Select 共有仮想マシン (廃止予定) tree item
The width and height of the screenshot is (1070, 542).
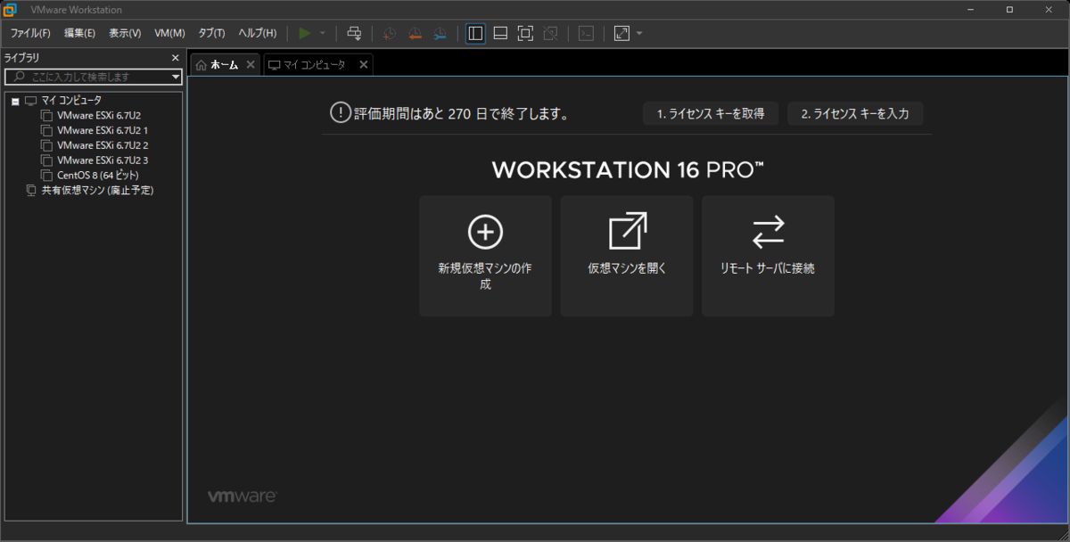point(97,190)
